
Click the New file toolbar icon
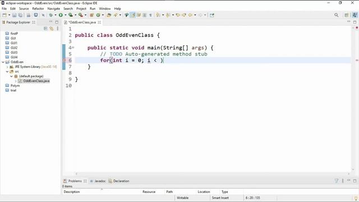tap(4, 15)
